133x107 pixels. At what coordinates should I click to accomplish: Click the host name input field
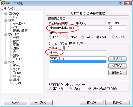click(78, 28)
